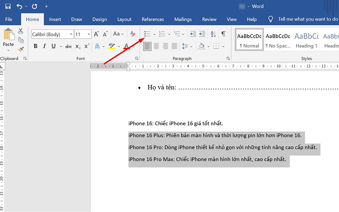Apply red font color
The width and height of the screenshot is (339, 212).
[127, 46]
